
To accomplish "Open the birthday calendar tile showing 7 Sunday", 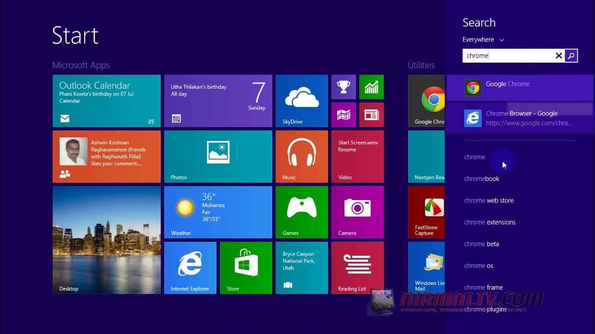I will 218,101.
